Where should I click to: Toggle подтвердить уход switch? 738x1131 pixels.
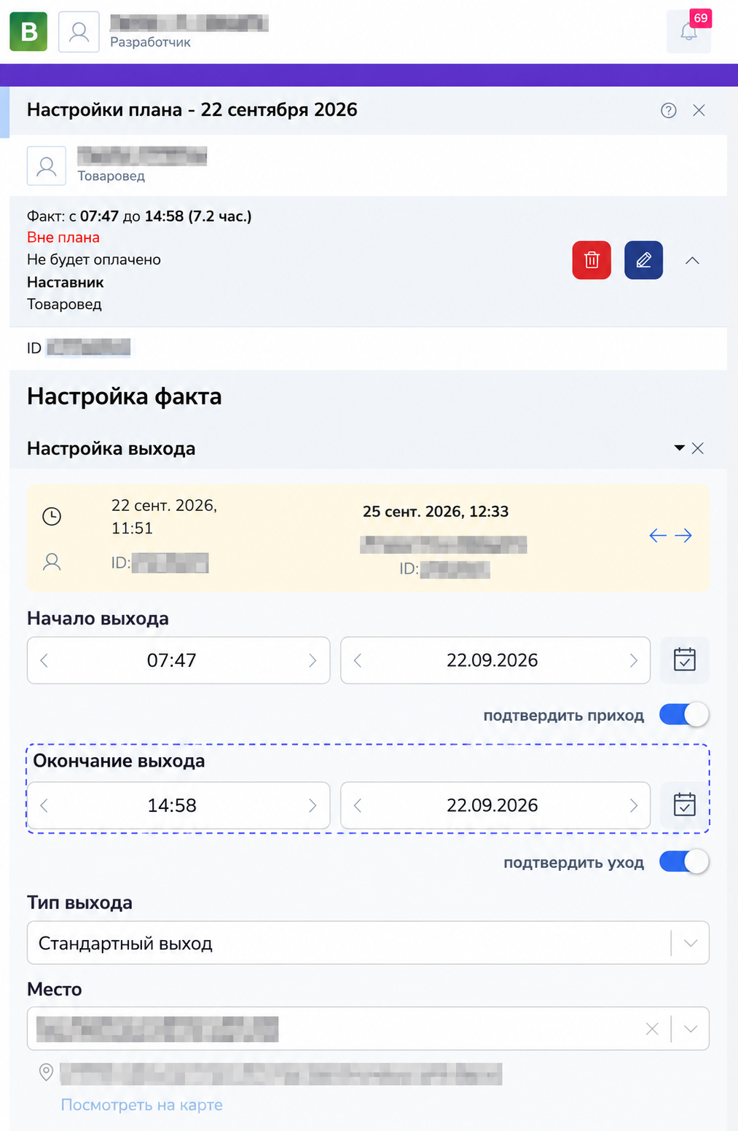click(684, 861)
